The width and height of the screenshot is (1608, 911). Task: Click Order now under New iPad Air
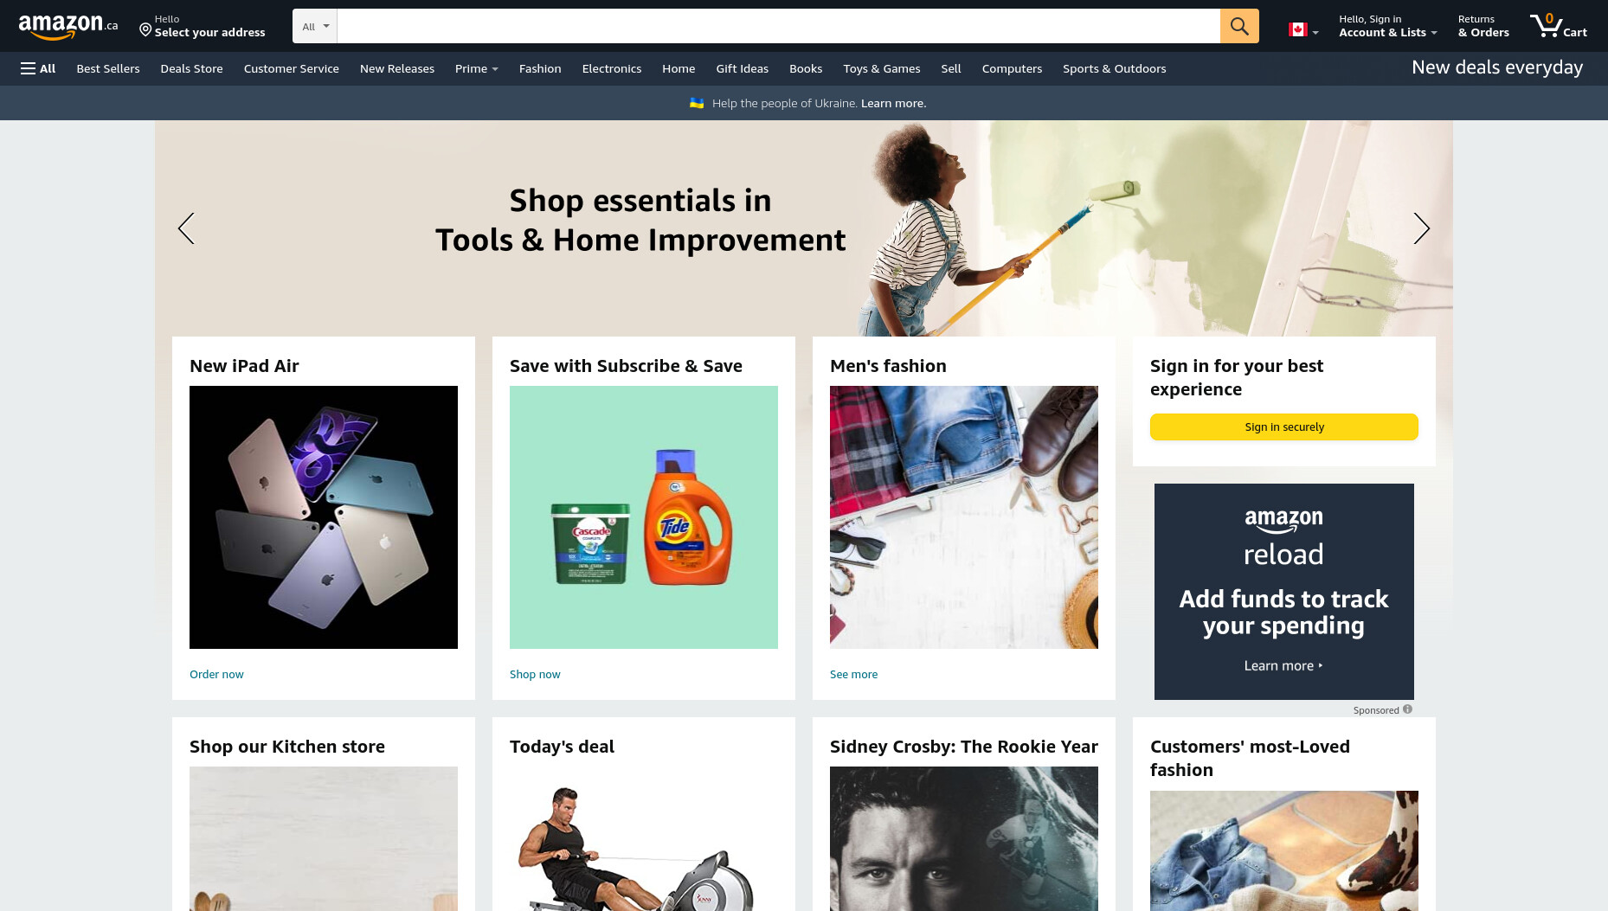coord(216,674)
